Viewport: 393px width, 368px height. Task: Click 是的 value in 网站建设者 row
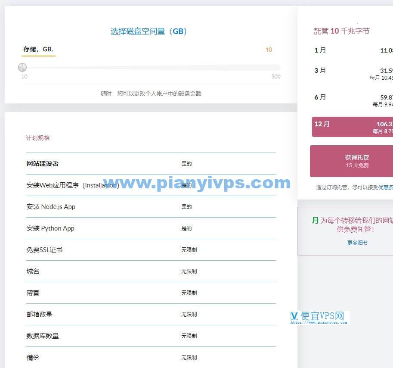tap(186, 164)
